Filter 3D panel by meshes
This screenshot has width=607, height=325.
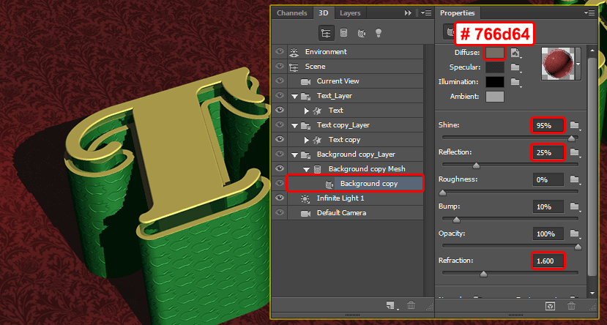[x=343, y=33]
